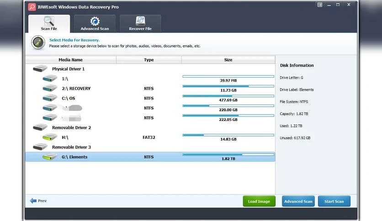Screen dimensions: 382x221
Task: Click the Start Scan button
Action: click(334, 201)
